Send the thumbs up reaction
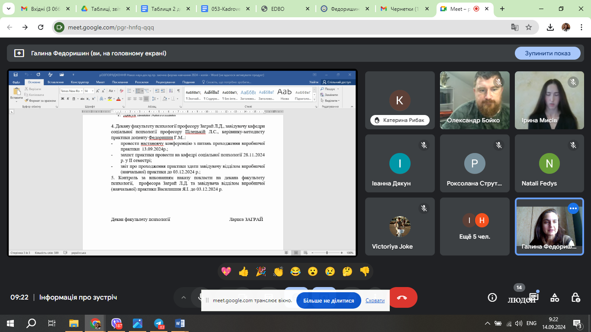The height and width of the screenshot is (332, 591). [244, 271]
